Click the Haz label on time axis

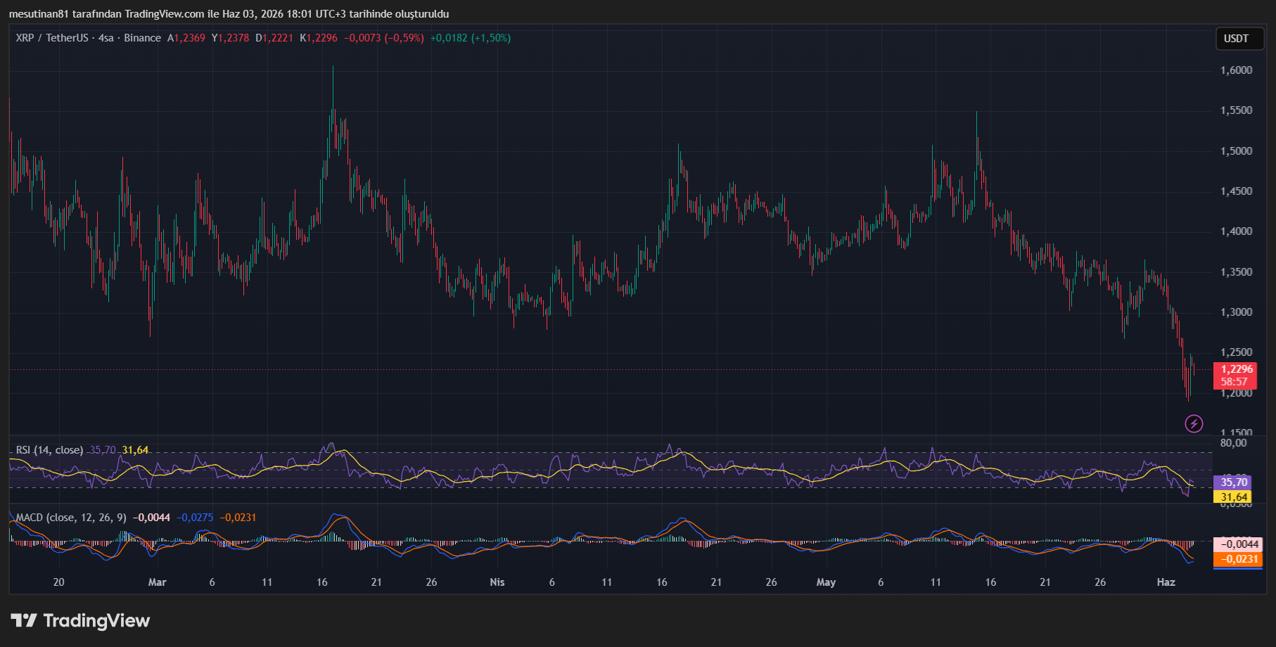pyautogui.click(x=1166, y=582)
